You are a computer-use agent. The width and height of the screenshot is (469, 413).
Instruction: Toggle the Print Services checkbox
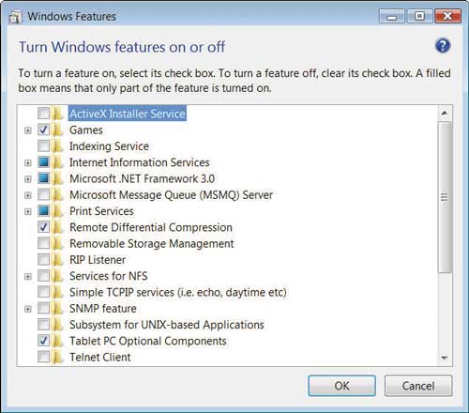(43, 211)
